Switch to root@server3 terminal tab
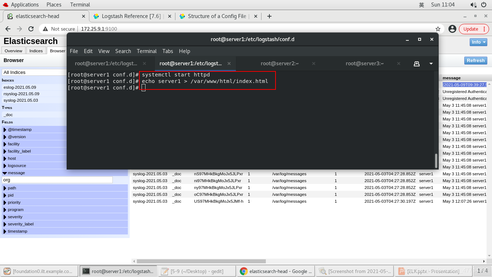The image size is (492, 277). coord(364,63)
